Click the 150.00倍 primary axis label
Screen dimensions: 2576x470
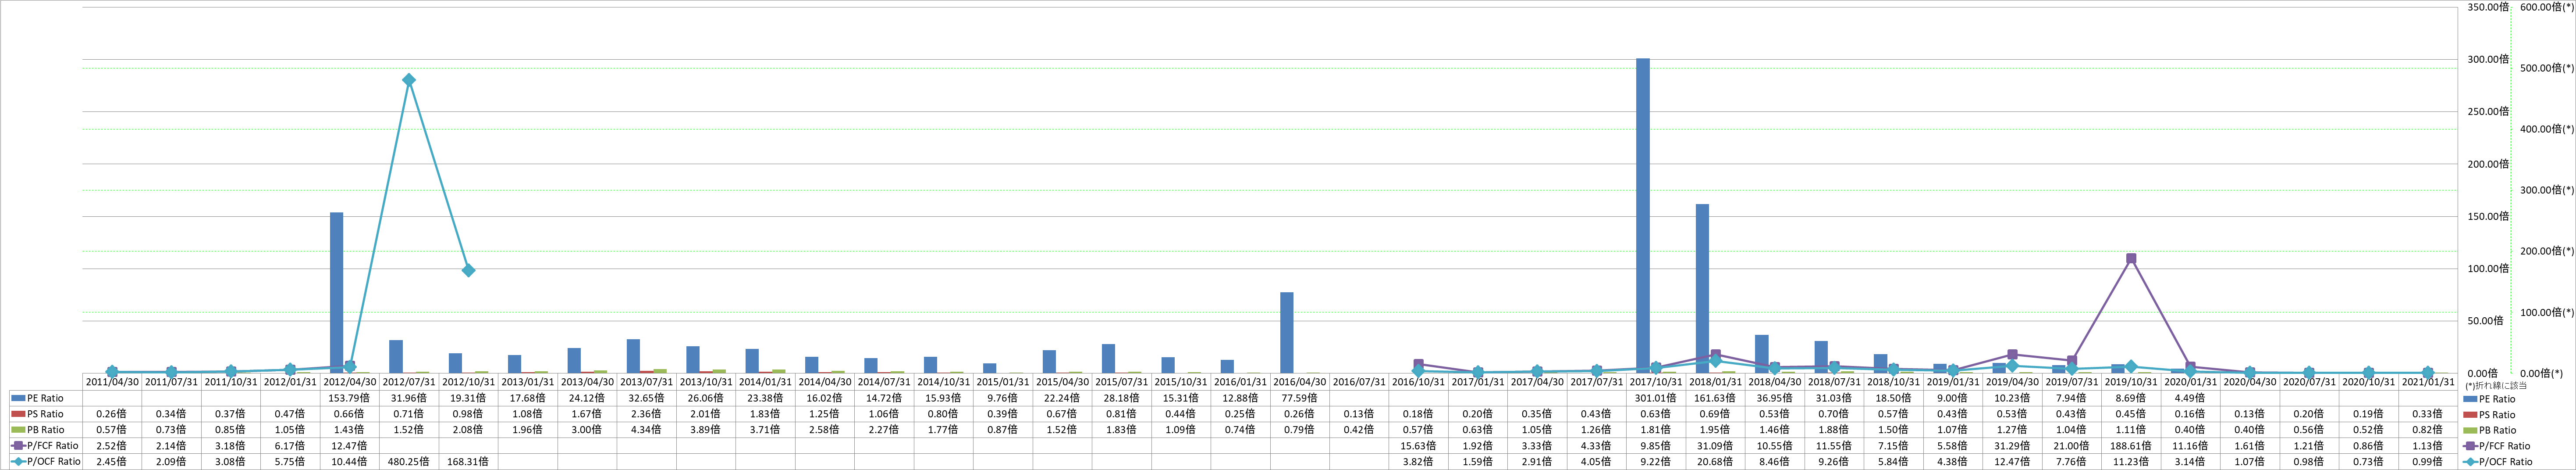coord(2488,215)
